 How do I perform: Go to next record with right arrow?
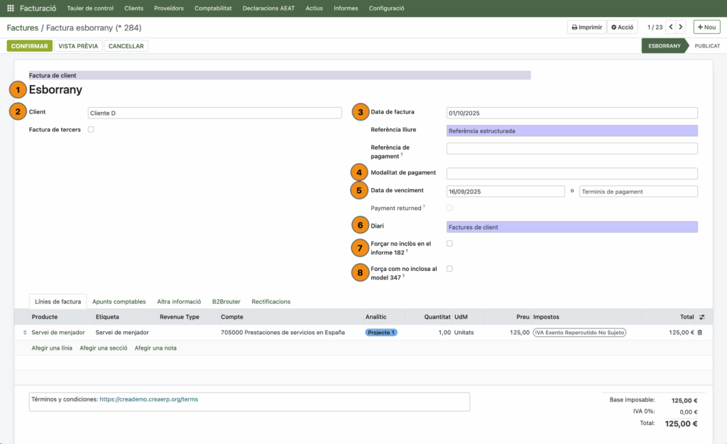pos(681,27)
